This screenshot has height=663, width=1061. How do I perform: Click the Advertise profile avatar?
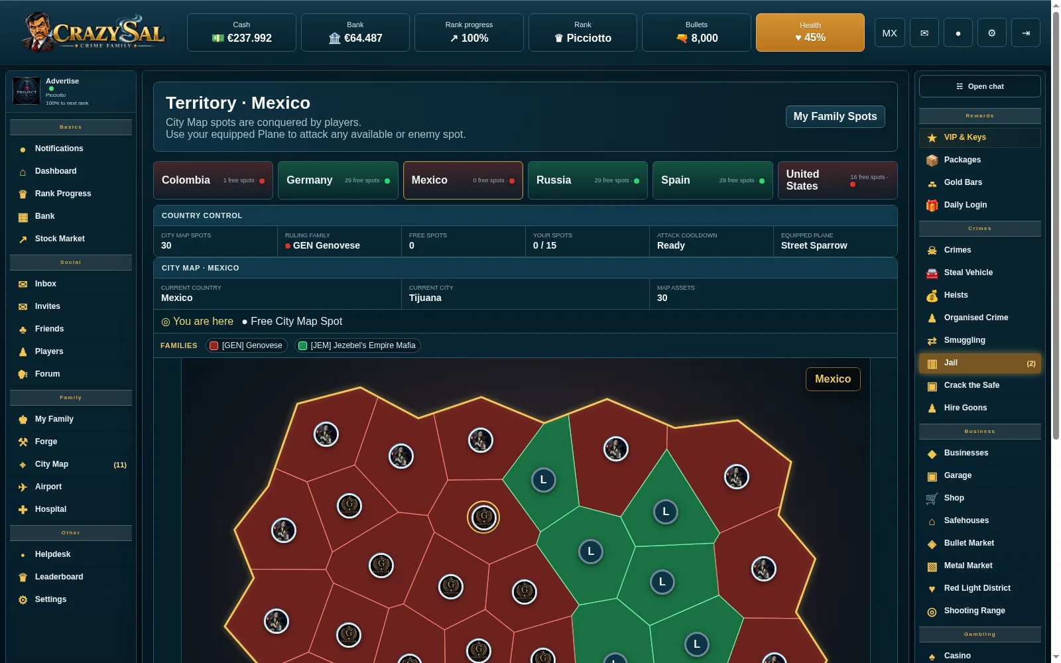pos(27,91)
